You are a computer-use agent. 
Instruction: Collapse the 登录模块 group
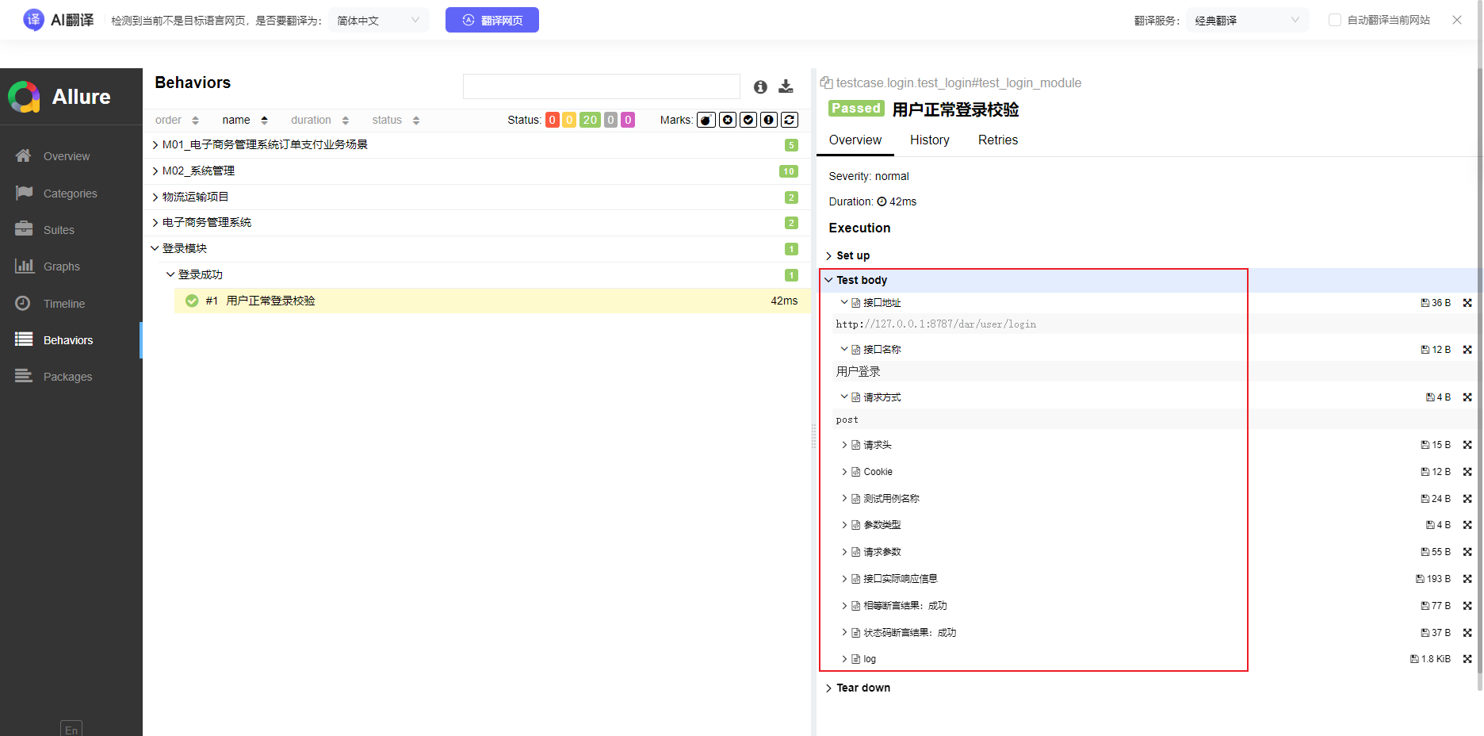tap(476, 249)
